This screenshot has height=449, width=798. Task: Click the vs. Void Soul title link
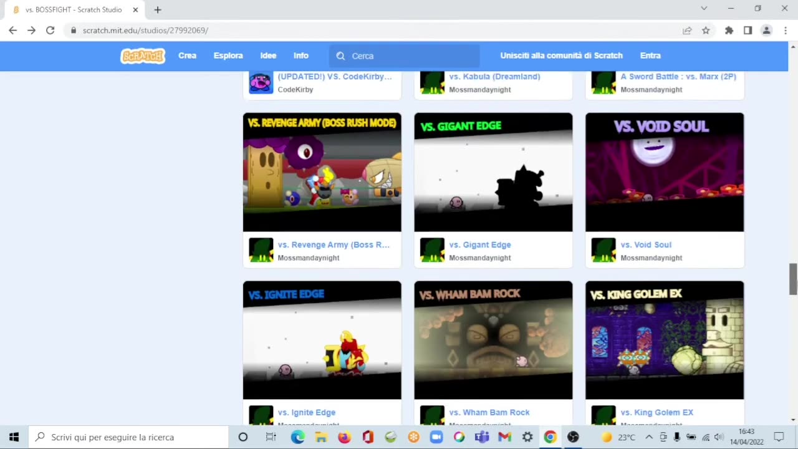click(x=646, y=245)
